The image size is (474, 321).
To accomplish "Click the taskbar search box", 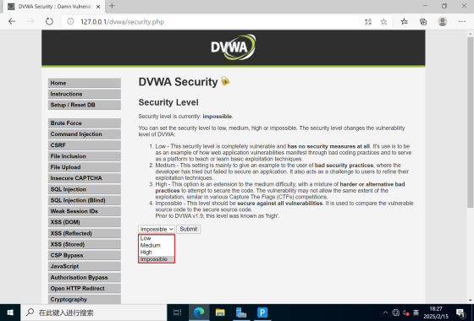I will pyautogui.click(x=93, y=313).
